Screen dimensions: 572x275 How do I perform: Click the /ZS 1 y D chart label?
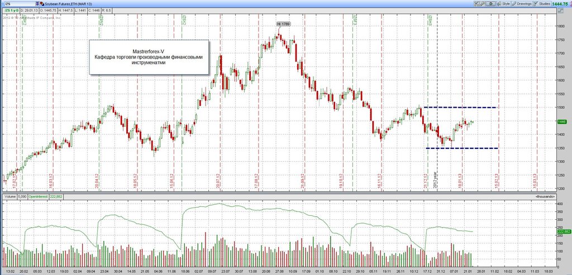pyautogui.click(x=11, y=11)
